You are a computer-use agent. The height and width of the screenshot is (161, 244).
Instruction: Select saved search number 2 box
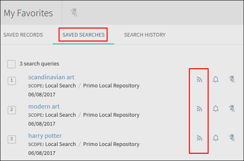click(12, 110)
